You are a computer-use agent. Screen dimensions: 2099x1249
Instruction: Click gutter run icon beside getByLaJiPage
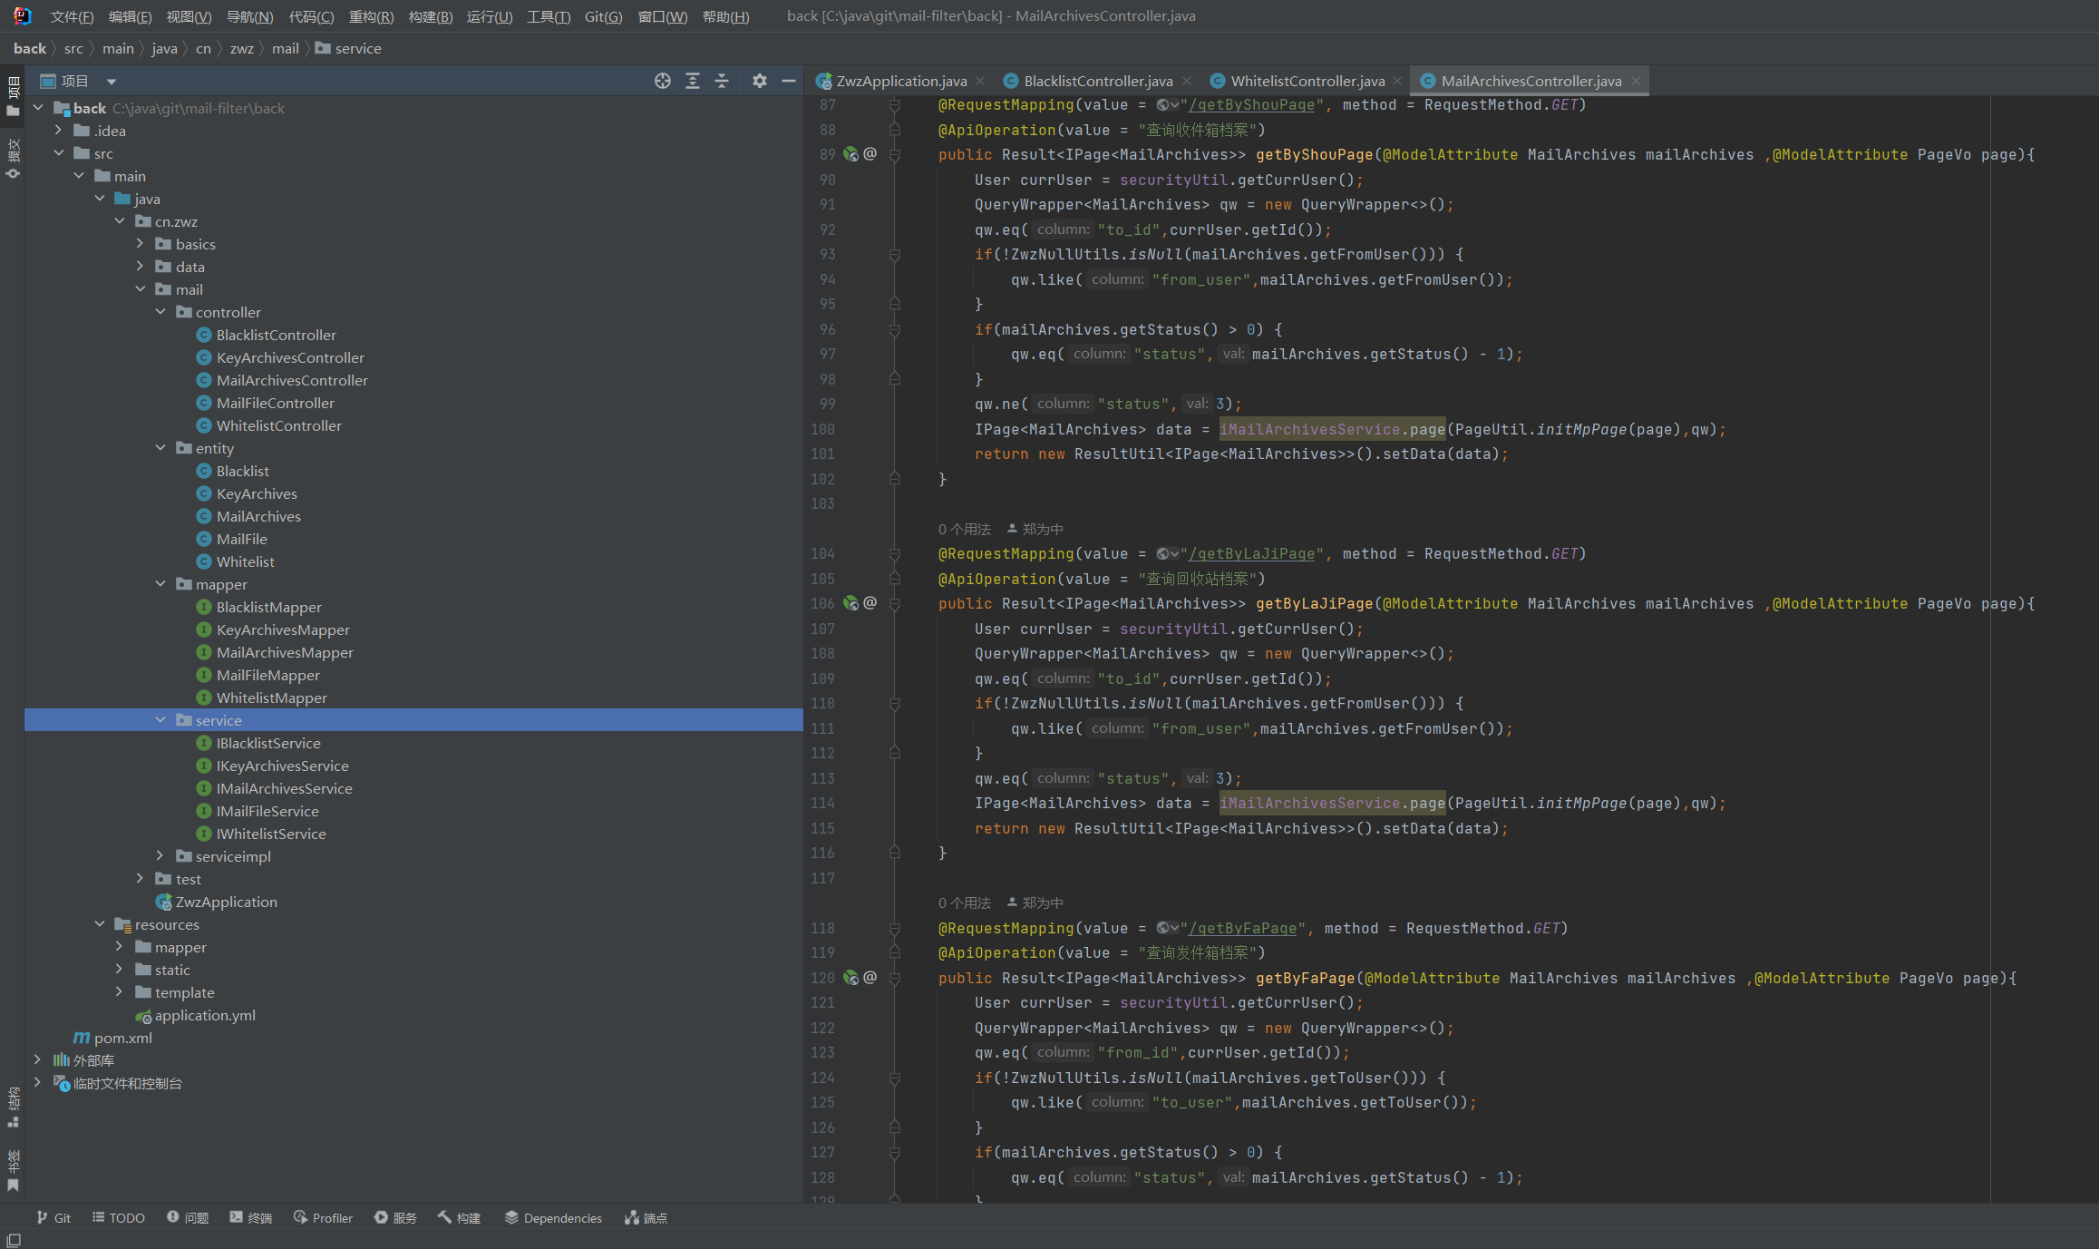(x=850, y=603)
